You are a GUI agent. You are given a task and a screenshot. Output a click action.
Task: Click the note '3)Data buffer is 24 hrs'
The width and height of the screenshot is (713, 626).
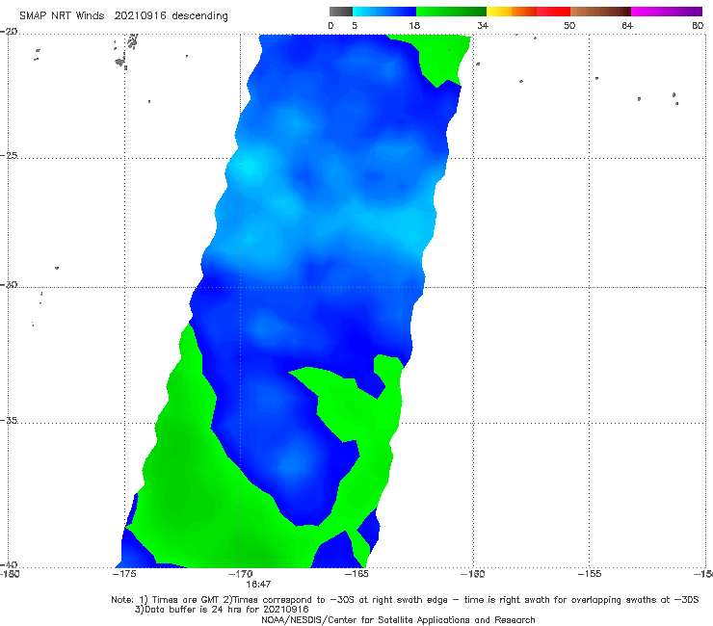[222, 610]
